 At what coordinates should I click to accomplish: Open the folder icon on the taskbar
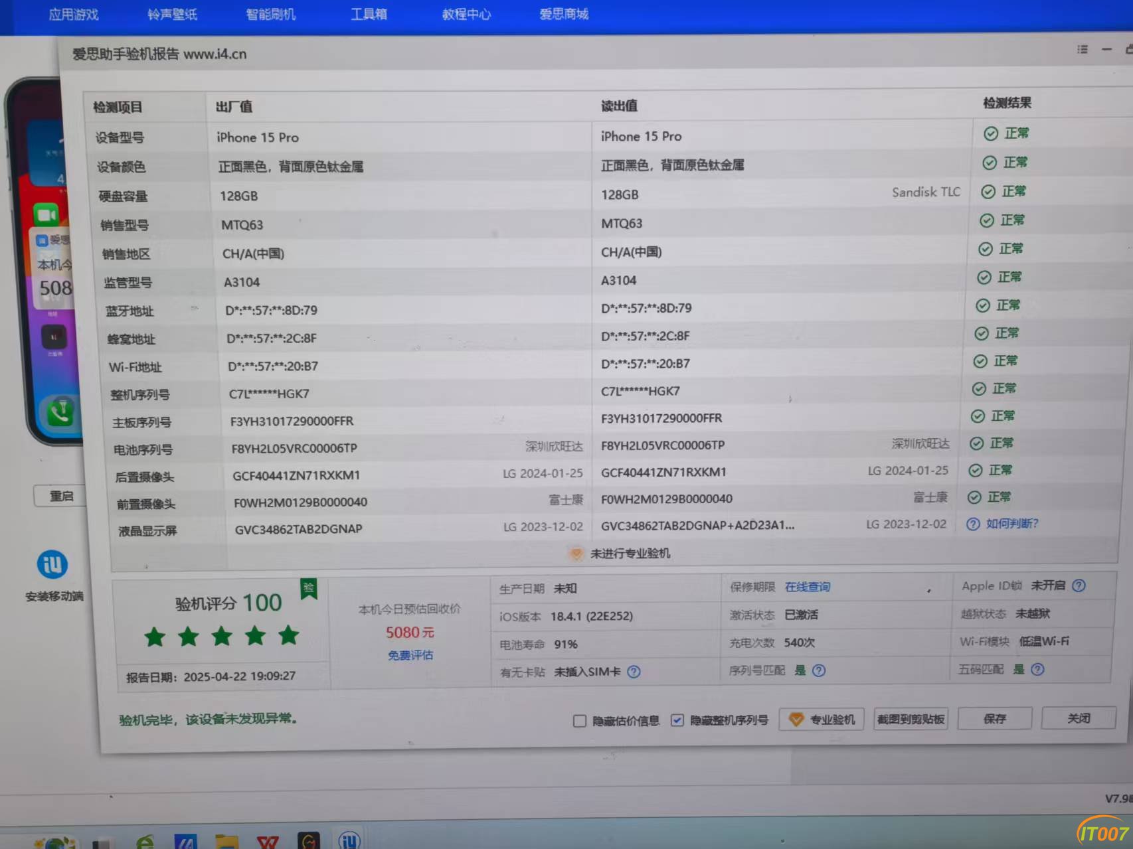point(227,842)
